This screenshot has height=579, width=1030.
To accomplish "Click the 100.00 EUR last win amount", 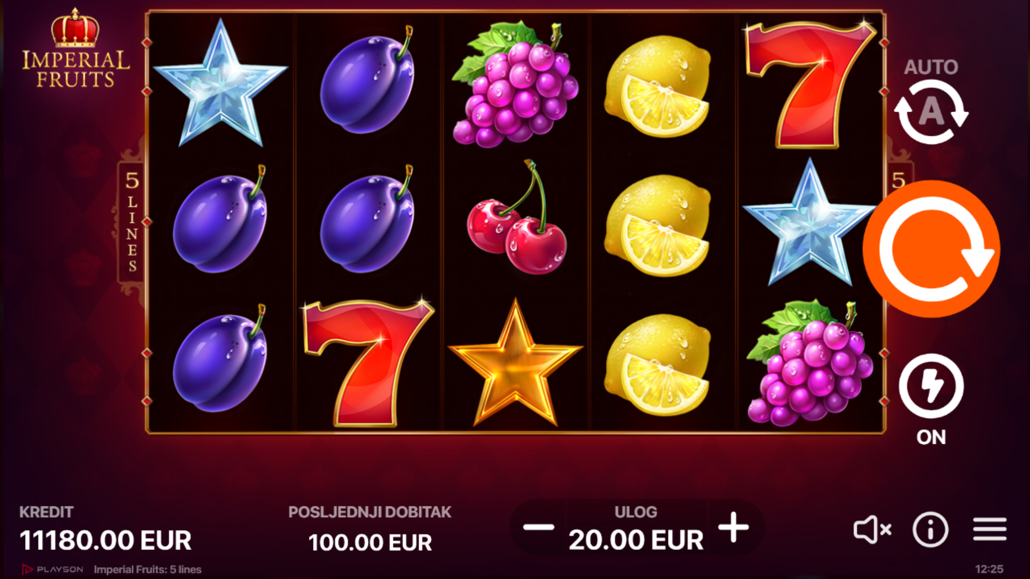I will 370,543.
